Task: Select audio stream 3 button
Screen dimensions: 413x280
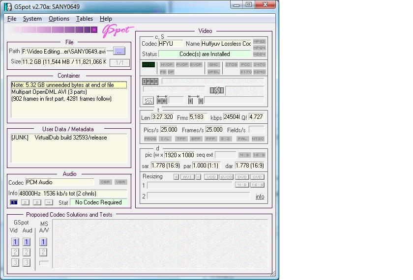Action: point(37,202)
